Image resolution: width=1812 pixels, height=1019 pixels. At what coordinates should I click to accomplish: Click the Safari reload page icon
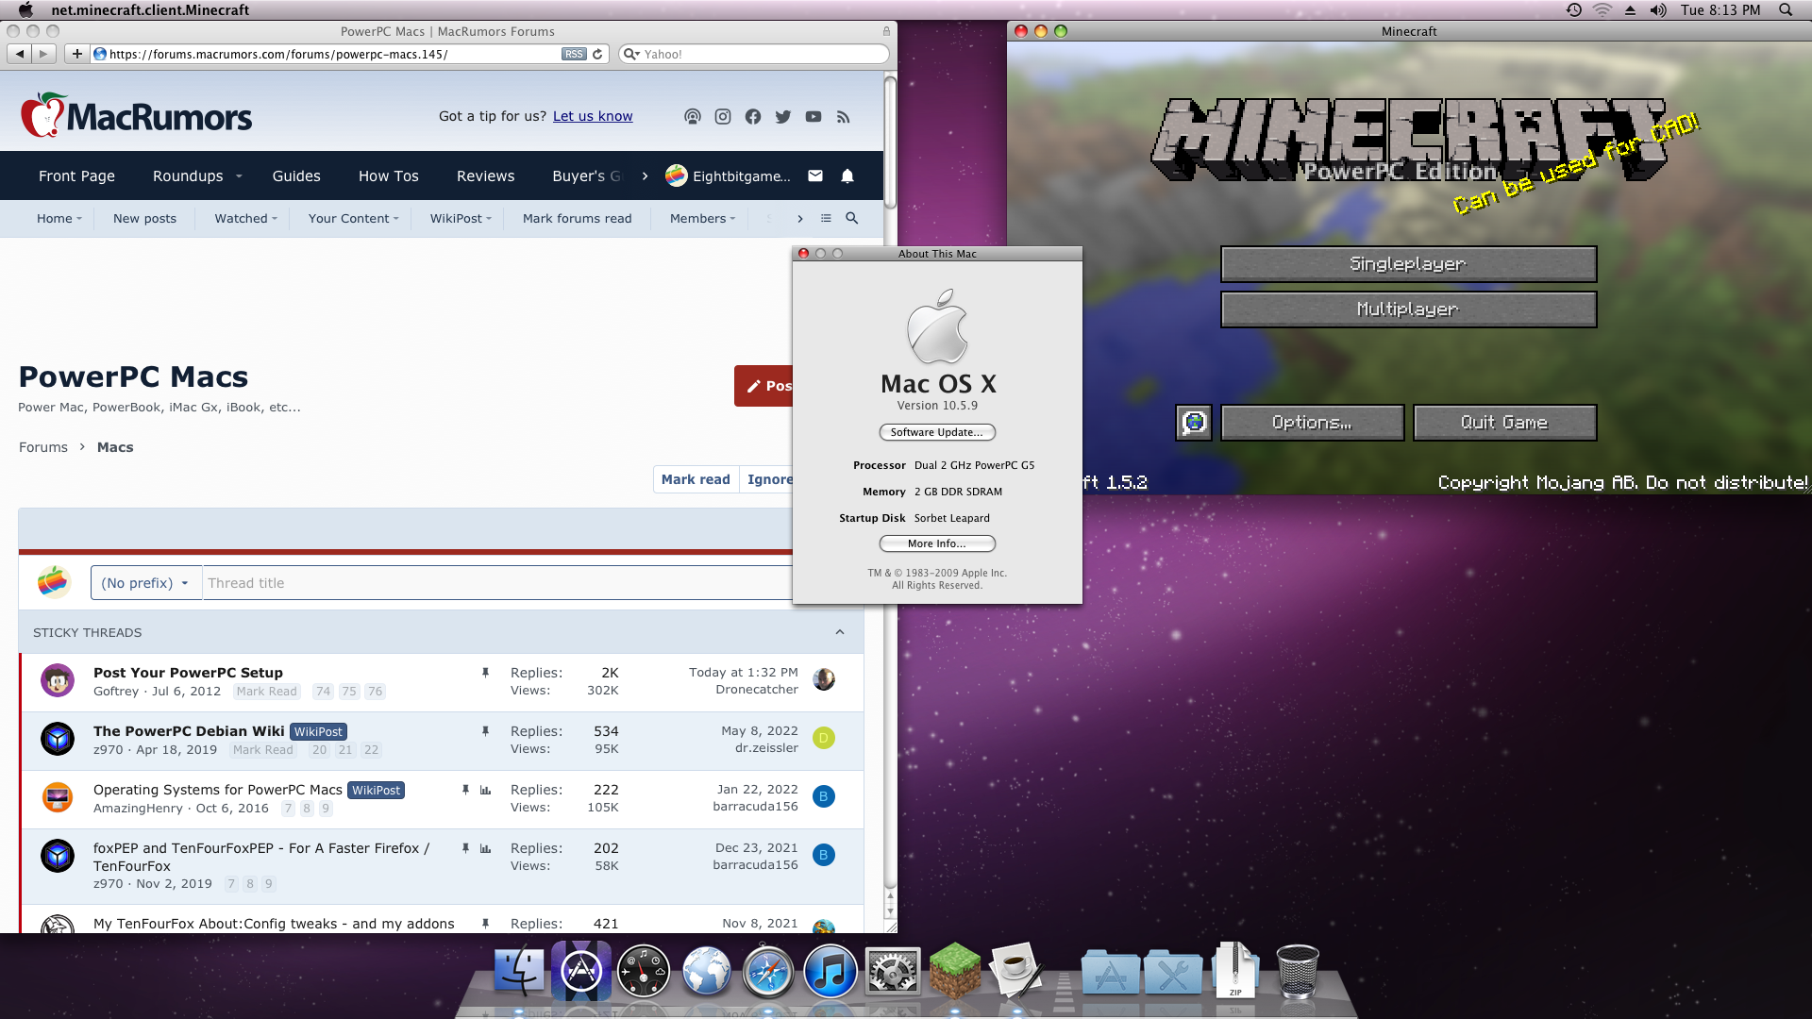click(597, 55)
